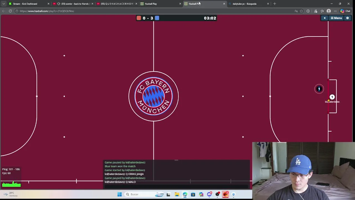Open the Copilot Chat button
This screenshot has width=355, height=200.
(x=345, y=11)
